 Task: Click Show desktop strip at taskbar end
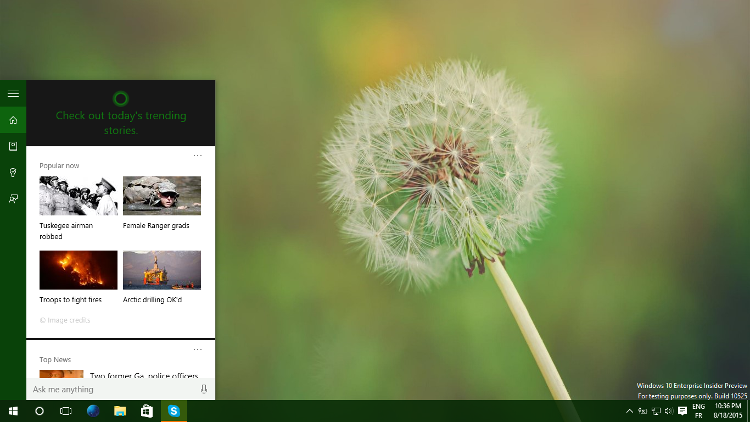[x=748, y=411]
